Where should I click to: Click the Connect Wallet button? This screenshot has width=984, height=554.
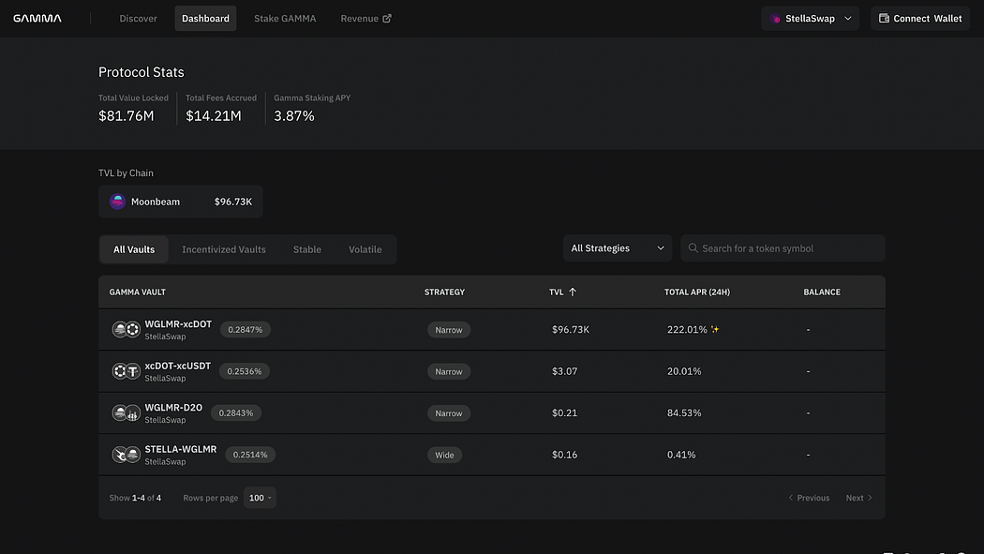click(x=920, y=19)
